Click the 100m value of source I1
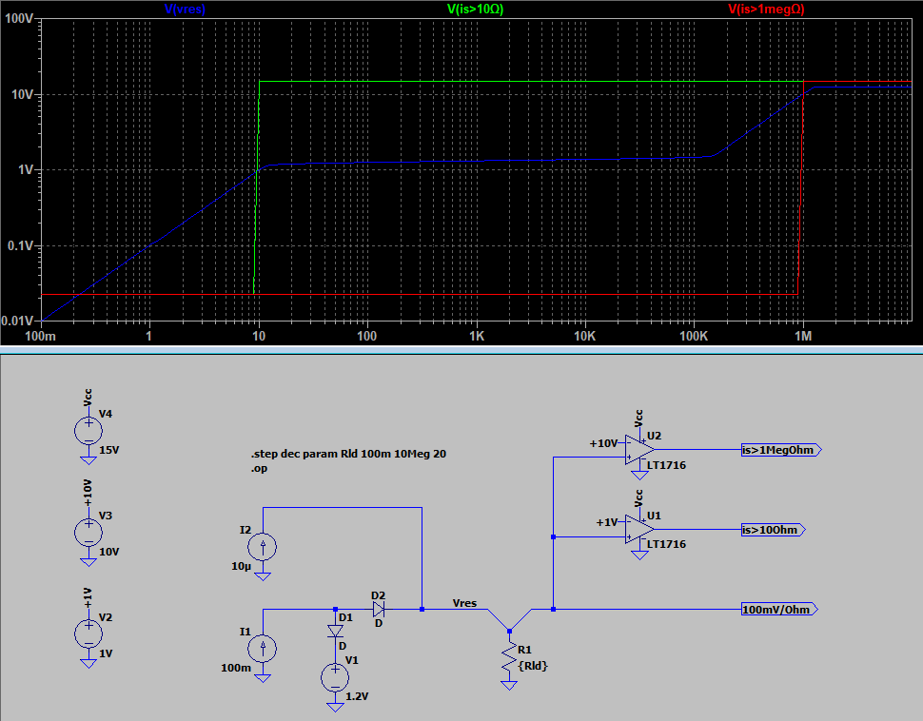 [236, 668]
